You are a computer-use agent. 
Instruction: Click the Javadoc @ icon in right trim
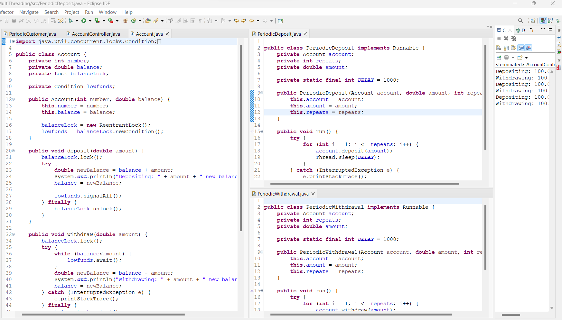pos(559,37)
